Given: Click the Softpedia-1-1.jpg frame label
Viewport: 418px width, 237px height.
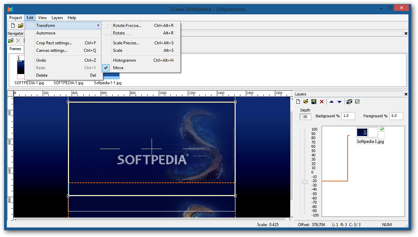Looking at the screenshot, I should tap(108, 83).
